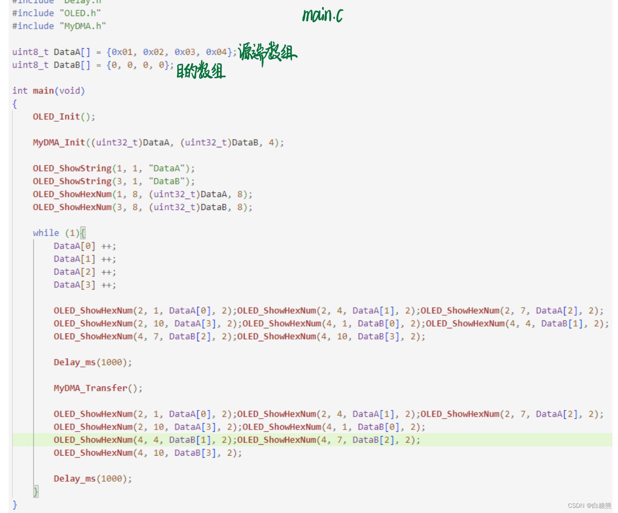This screenshot has height=513, width=618.
Task: Select the uint8_t DataA[] declaration line
Action: pyautogui.click(x=125, y=52)
